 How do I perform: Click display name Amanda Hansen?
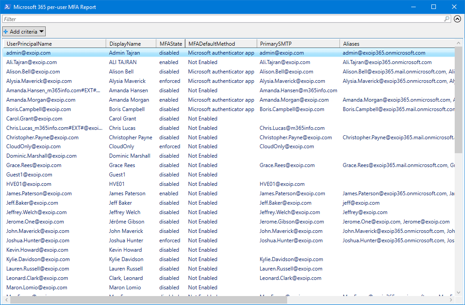pos(129,90)
